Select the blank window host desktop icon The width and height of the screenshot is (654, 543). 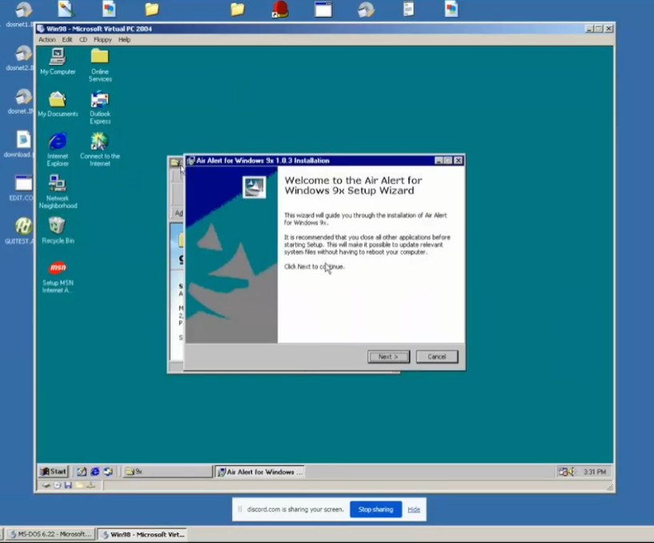point(323,9)
